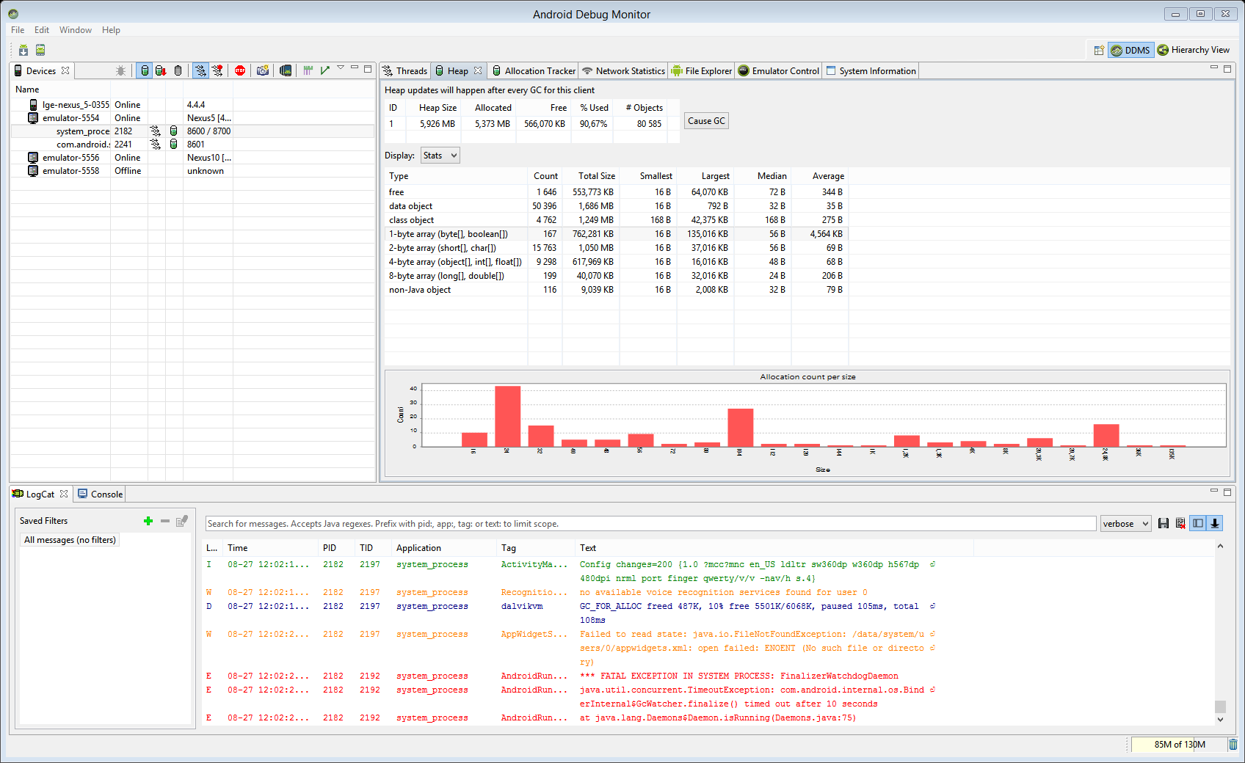
Task: Select the emulator-5554 device
Action: pyautogui.click(x=192, y=118)
